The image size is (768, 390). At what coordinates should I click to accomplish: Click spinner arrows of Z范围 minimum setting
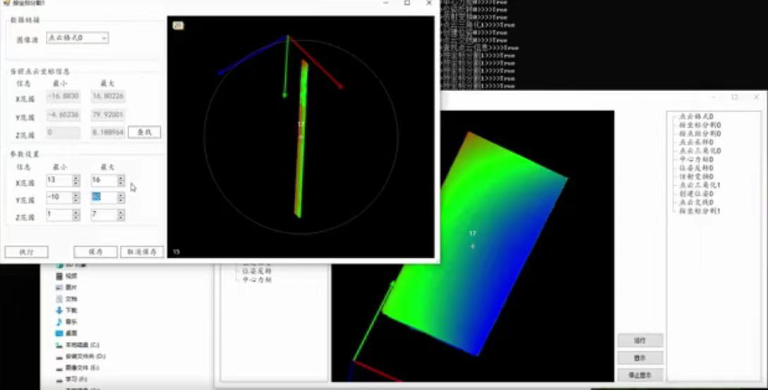pyautogui.click(x=76, y=215)
